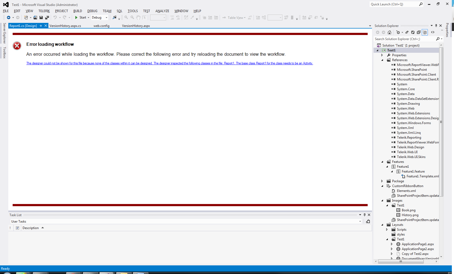Select History.png in the Images folder
This screenshot has height=274, width=454.
click(410, 215)
